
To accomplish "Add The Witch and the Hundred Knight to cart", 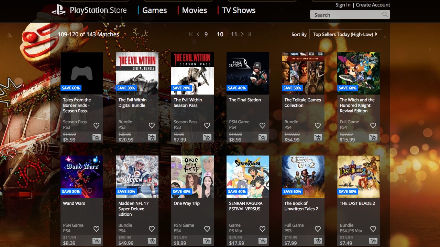I will click(x=373, y=137).
